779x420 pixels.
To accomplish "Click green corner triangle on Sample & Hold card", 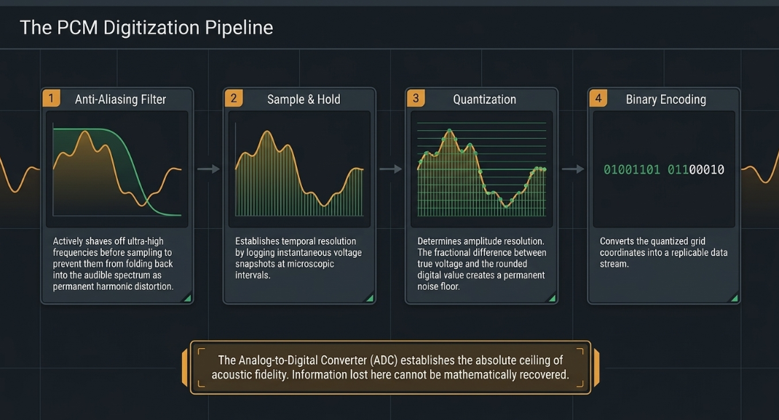I will pos(370,299).
